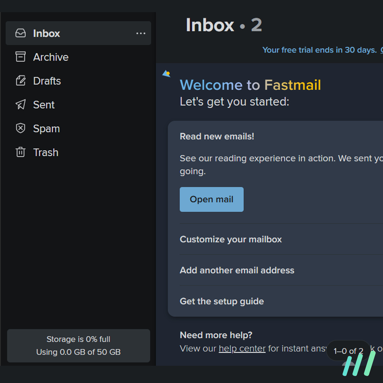Click the 1–0 of 2 message counter

tap(348, 351)
